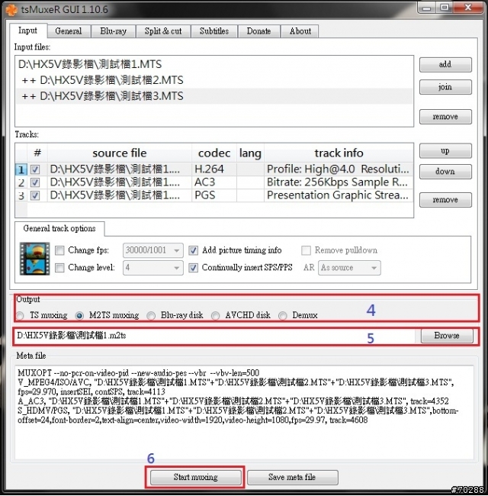Click remove button next to input files
488x496 pixels.
(x=445, y=117)
